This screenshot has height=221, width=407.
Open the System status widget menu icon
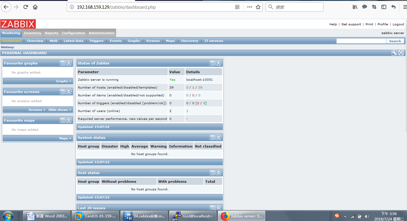212,138
